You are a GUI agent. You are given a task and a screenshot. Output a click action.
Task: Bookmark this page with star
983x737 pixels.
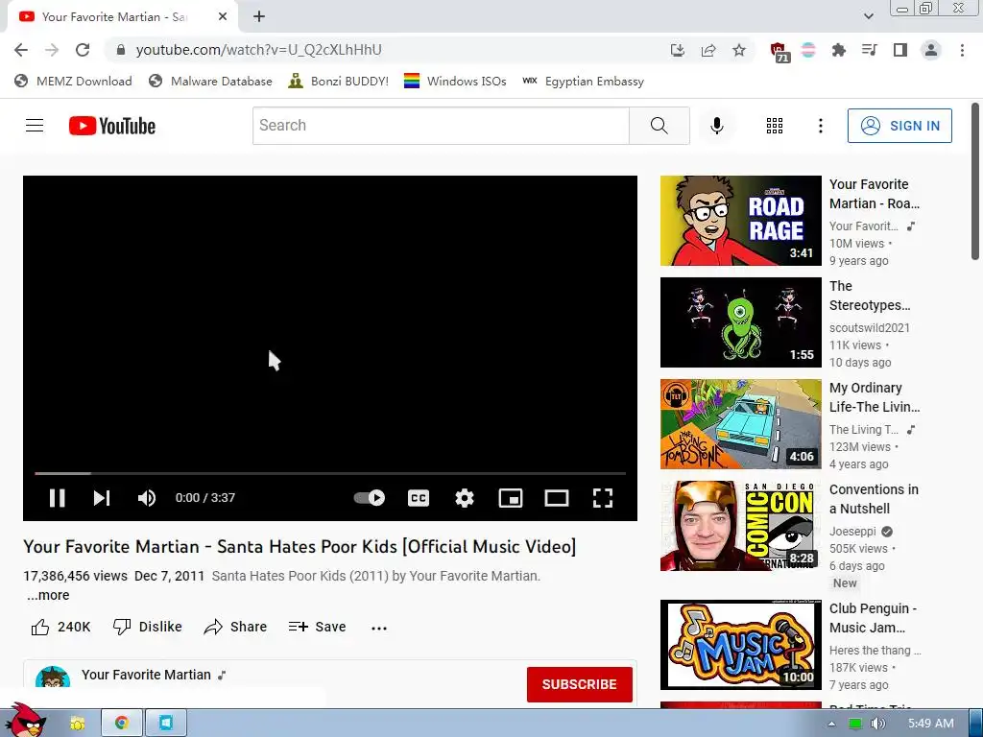[739, 50]
